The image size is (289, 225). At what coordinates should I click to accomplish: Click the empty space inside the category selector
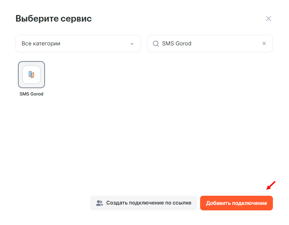coord(95,44)
